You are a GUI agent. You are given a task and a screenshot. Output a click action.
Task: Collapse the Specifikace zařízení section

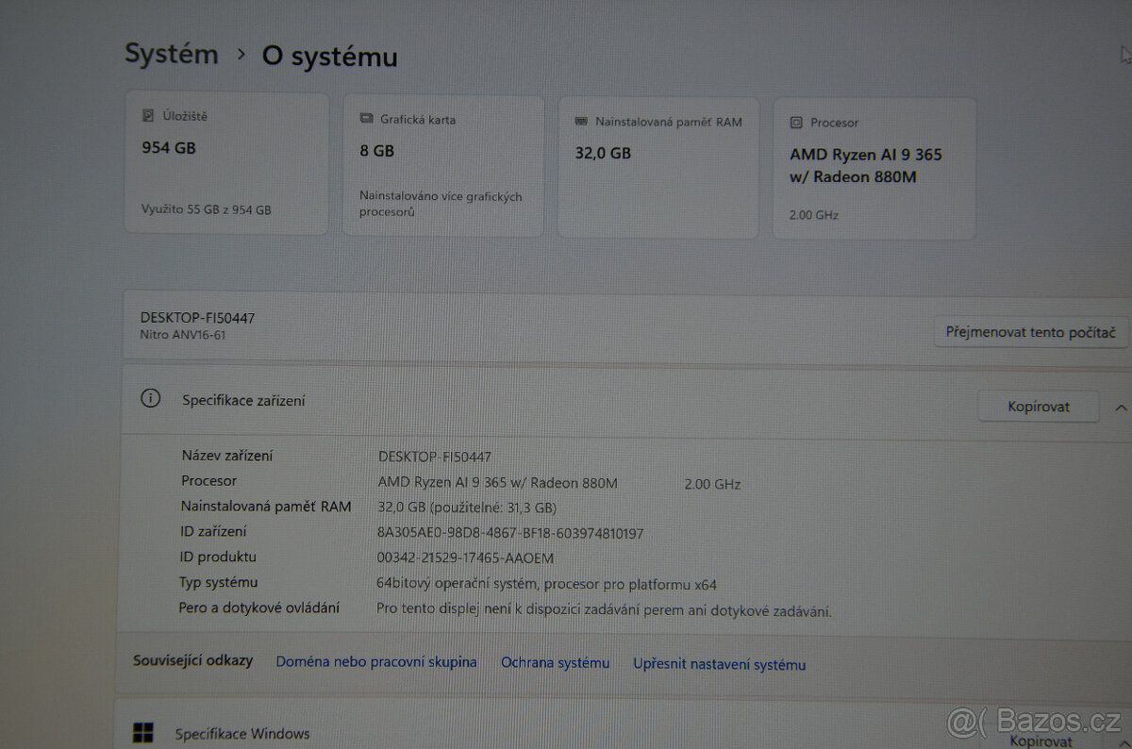pyautogui.click(x=1121, y=407)
